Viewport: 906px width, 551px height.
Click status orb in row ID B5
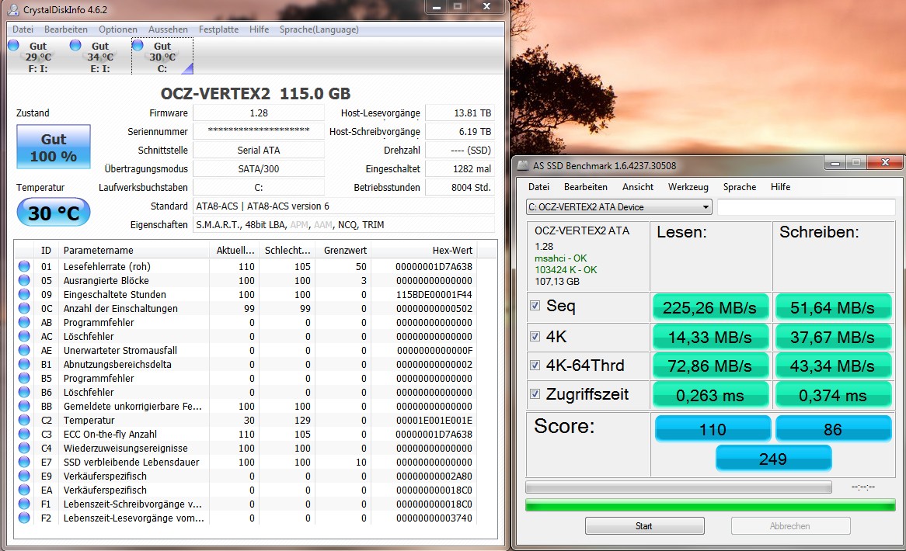[x=24, y=378]
